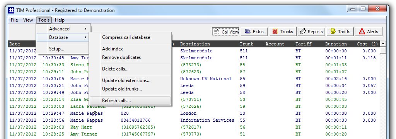This screenshot has height=139, width=396.
Task: Select the Amy Turner 10:30:48 call row
Action: click(x=194, y=58)
